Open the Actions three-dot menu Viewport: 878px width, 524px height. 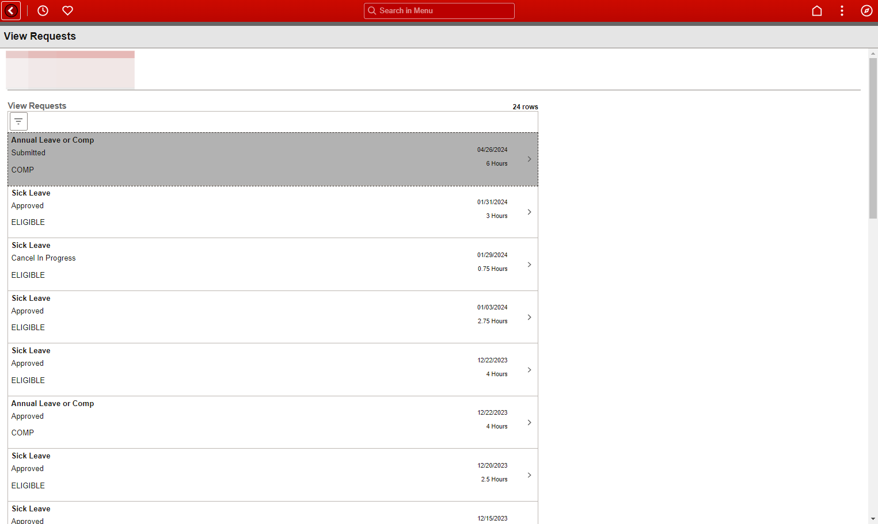pos(842,10)
